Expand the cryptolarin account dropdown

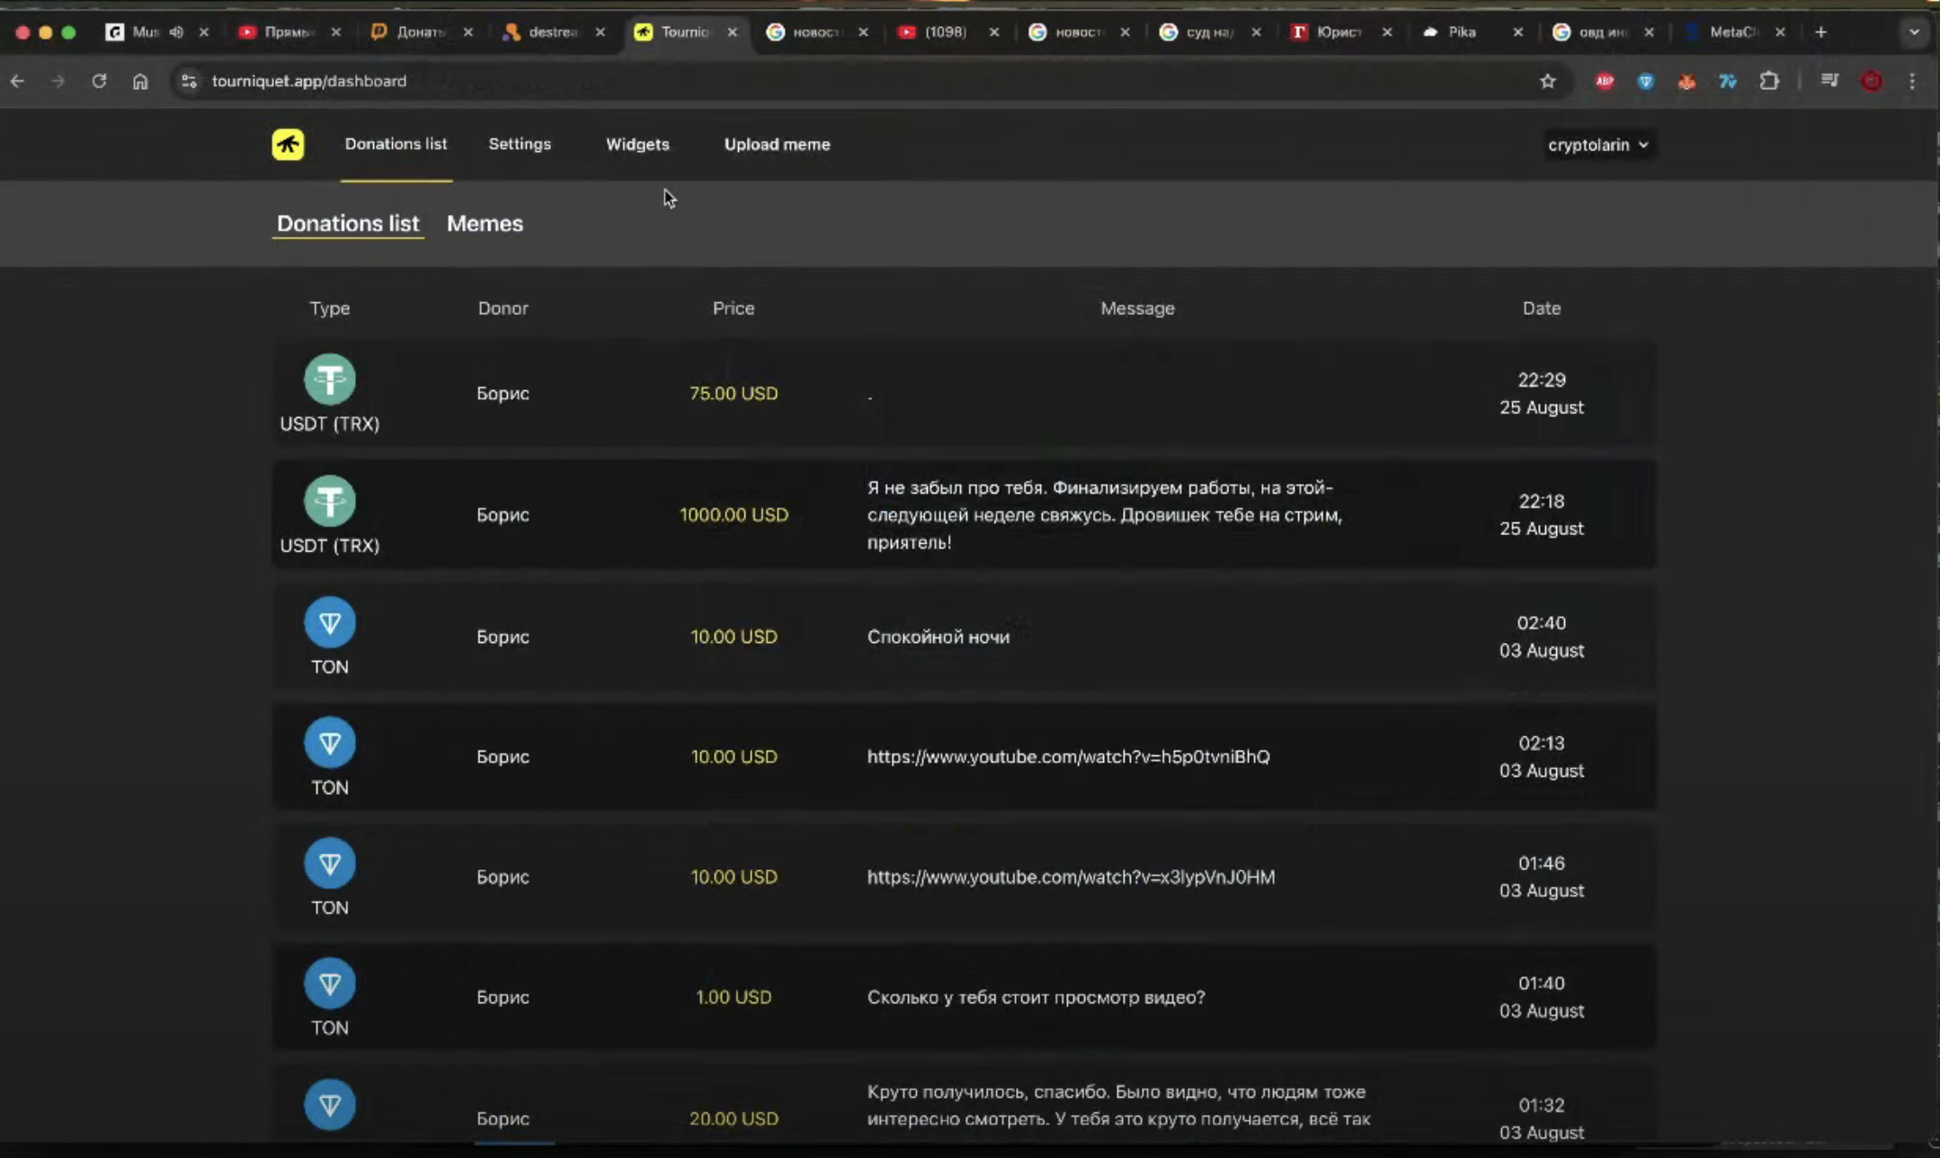click(1597, 145)
